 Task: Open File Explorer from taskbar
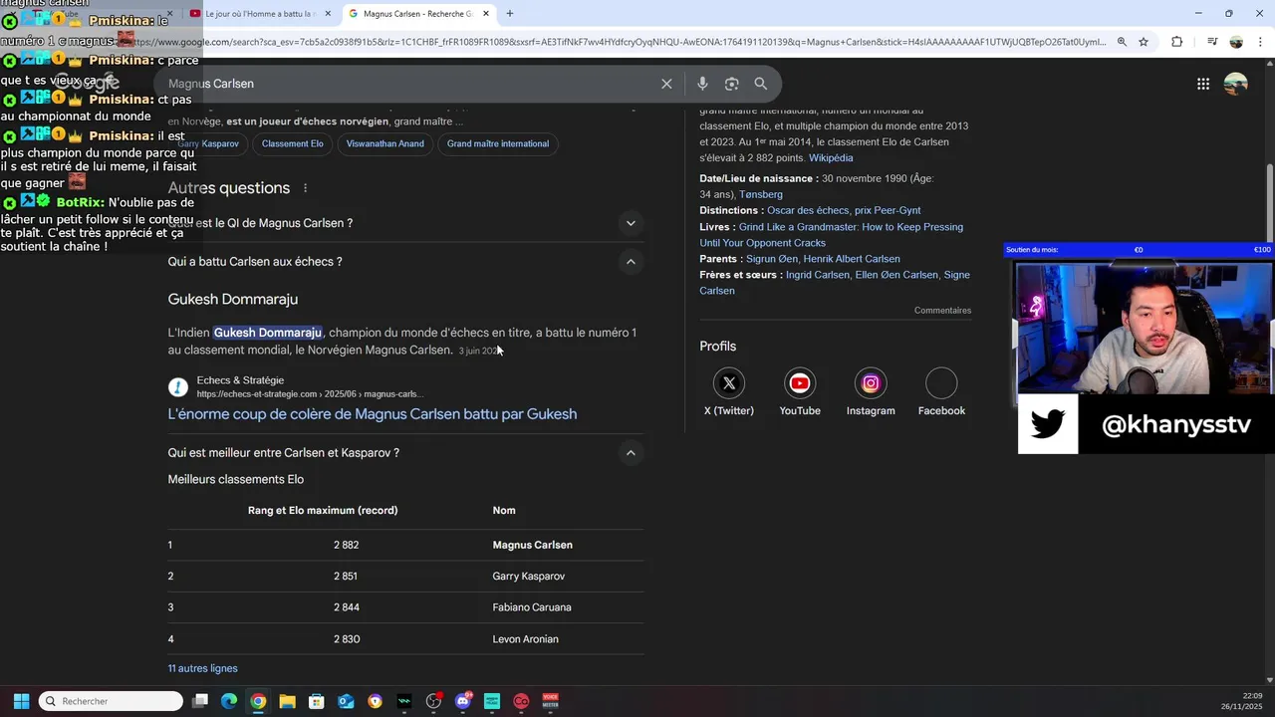pos(287,701)
